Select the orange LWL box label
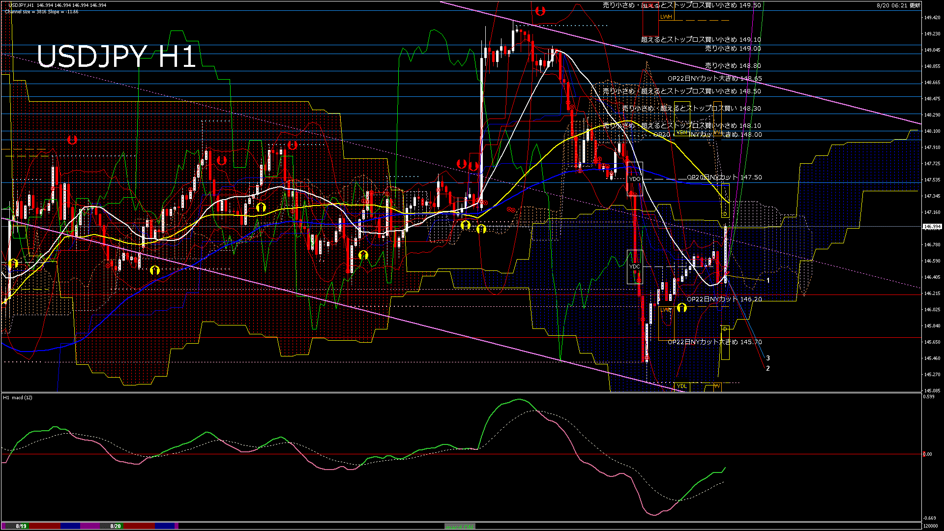944x531 pixels. pos(666,310)
